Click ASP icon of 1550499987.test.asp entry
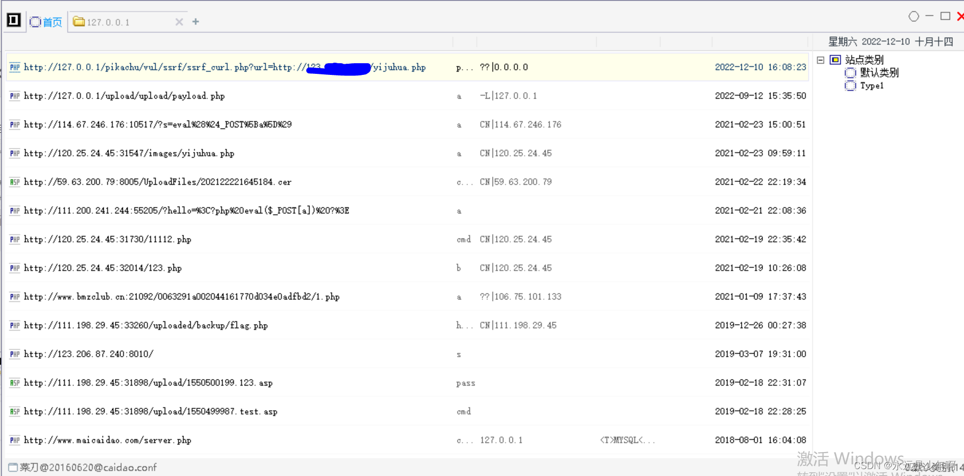 (x=15, y=411)
